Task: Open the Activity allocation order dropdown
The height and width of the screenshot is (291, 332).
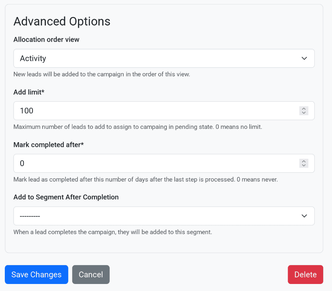Action: [x=164, y=58]
